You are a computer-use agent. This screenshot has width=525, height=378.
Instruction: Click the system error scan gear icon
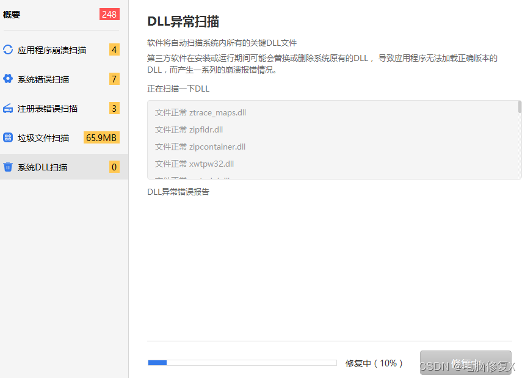pyautogui.click(x=8, y=79)
